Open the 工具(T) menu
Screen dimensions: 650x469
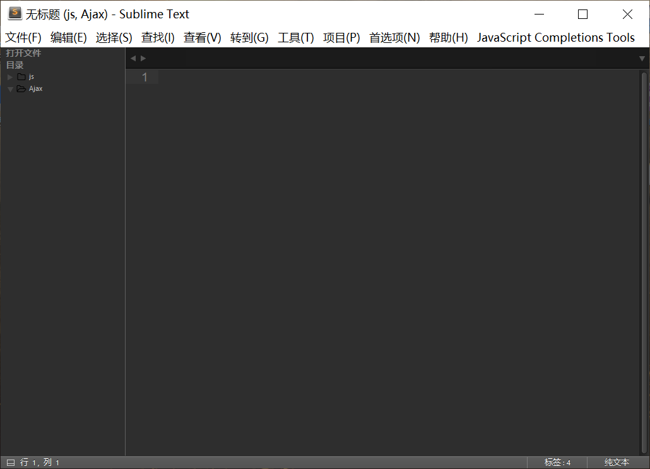point(296,38)
